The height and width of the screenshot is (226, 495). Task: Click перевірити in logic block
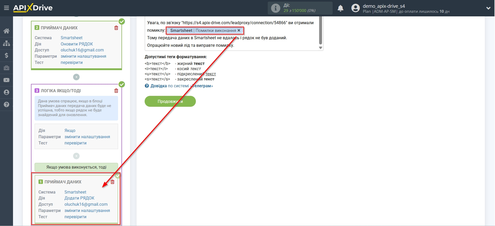click(x=75, y=143)
